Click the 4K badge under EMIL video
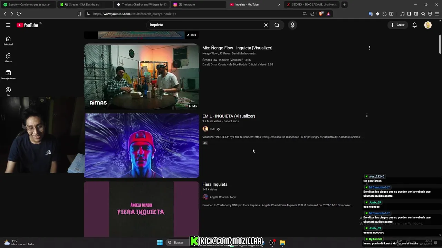 pos(205,143)
